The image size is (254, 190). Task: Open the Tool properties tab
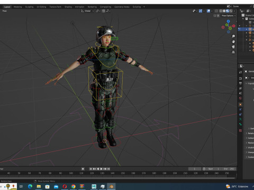[x=240, y=72]
